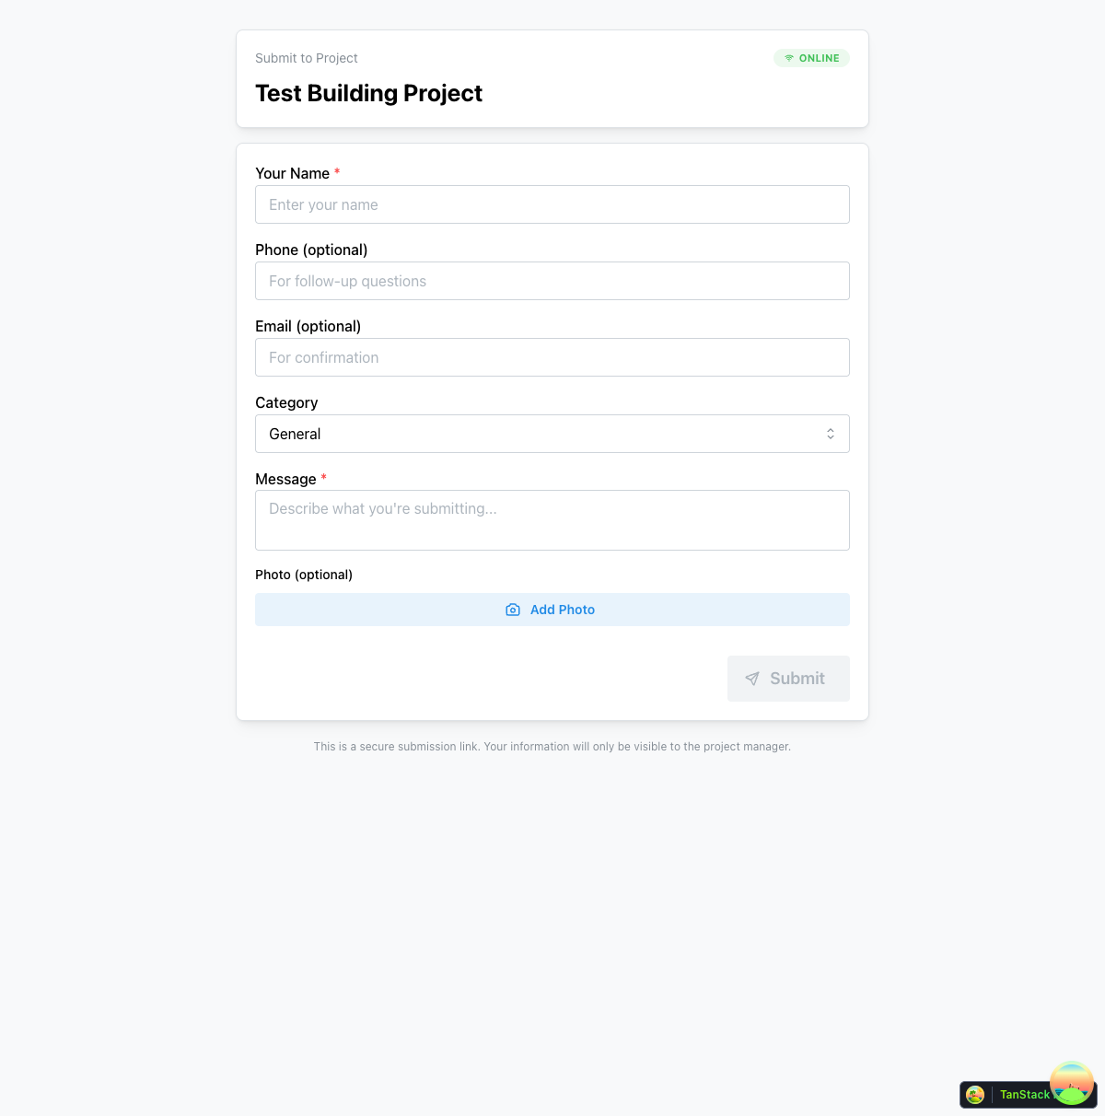Click the Test Building Project heading
This screenshot has width=1105, height=1116.
point(368,93)
